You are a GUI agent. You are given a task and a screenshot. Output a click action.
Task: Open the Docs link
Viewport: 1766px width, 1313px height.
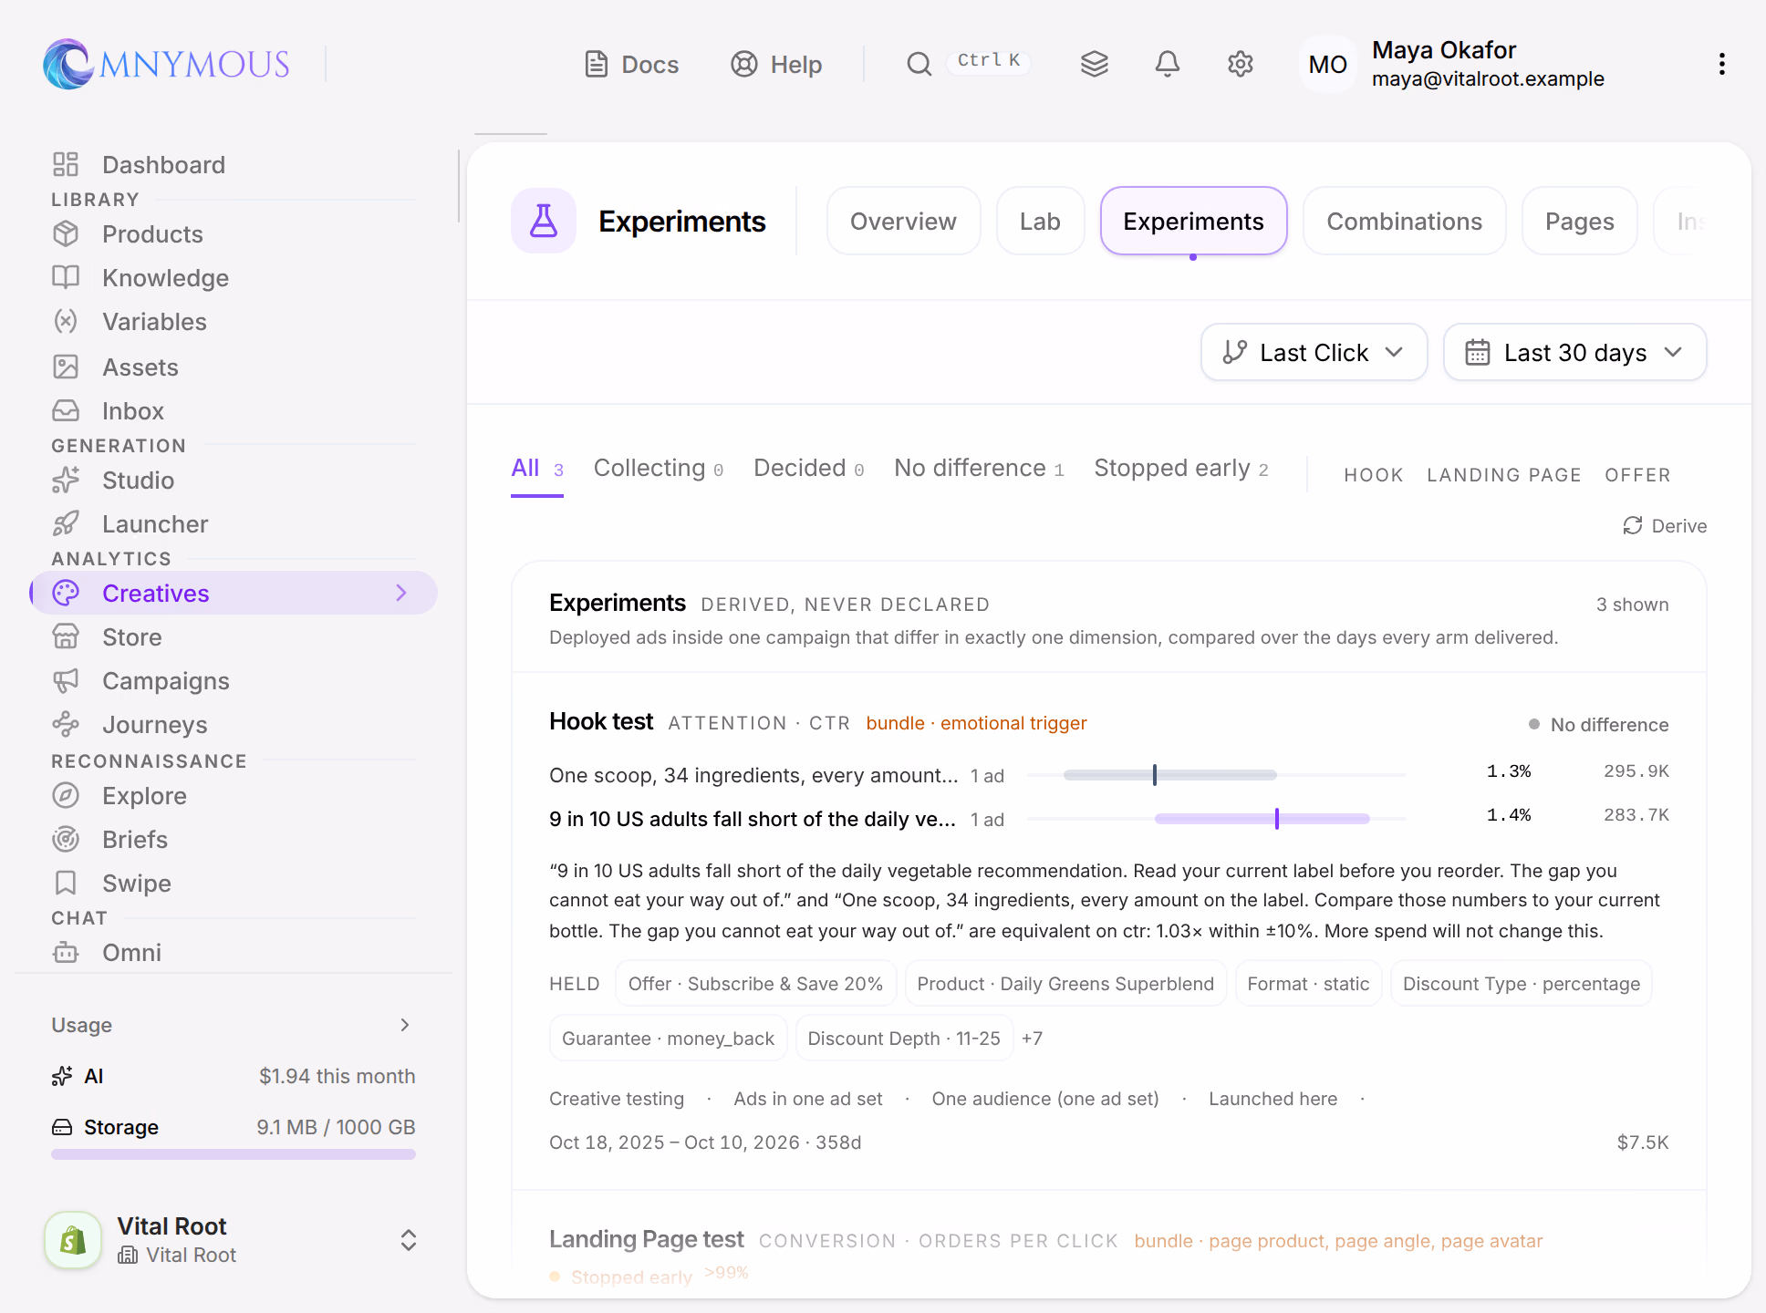point(631,64)
